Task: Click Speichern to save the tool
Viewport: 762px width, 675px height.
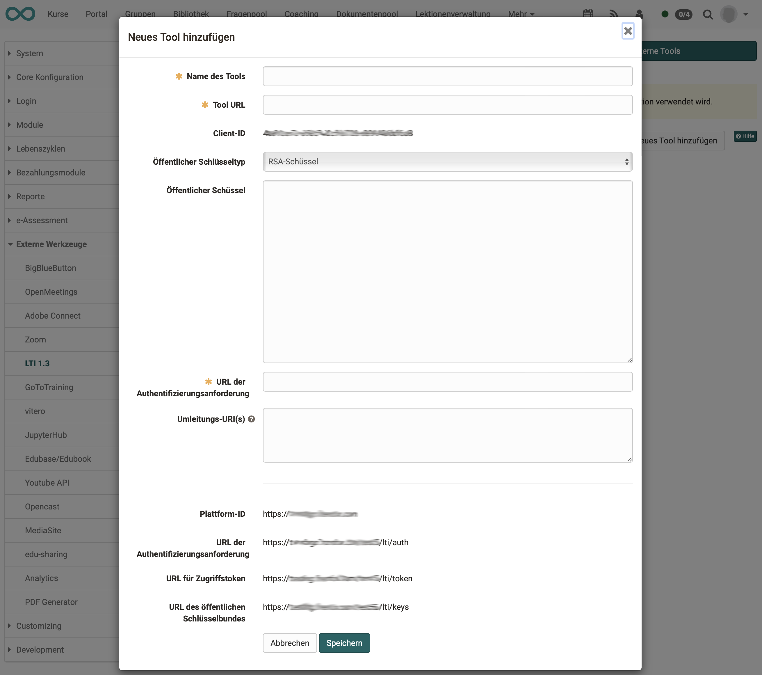Action: click(x=344, y=643)
